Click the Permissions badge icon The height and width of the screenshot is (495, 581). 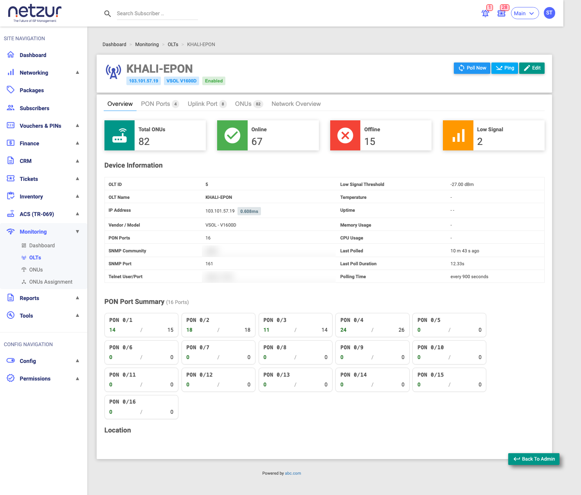pyautogui.click(x=11, y=378)
